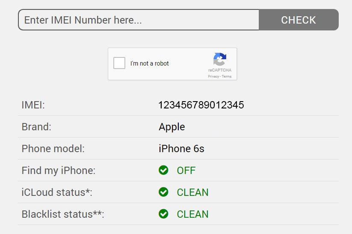Tick the "I'm not a robot" checkbox
Screen dimensions: 352x234
pos(119,63)
